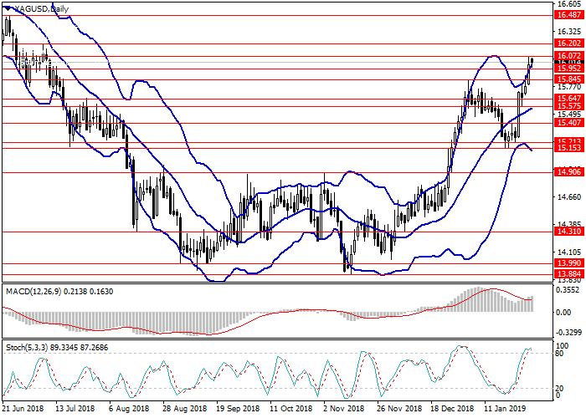Select the 11 Jan 2019 date marker

click(x=509, y=410)
